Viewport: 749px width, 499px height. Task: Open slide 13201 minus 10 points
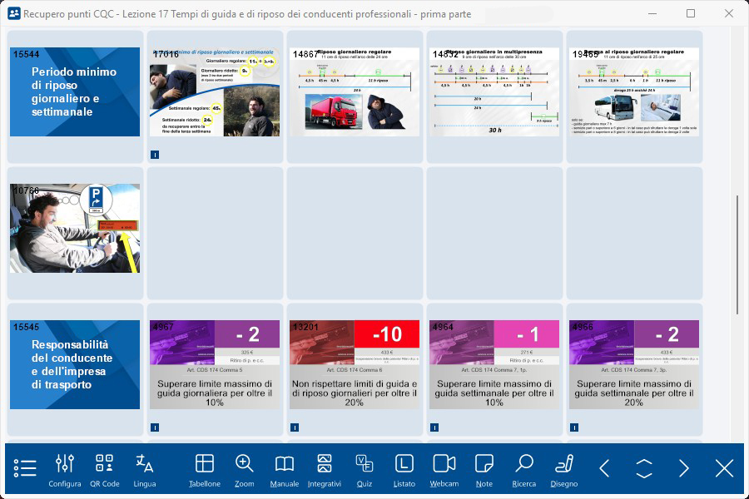(x=355, y=364)
